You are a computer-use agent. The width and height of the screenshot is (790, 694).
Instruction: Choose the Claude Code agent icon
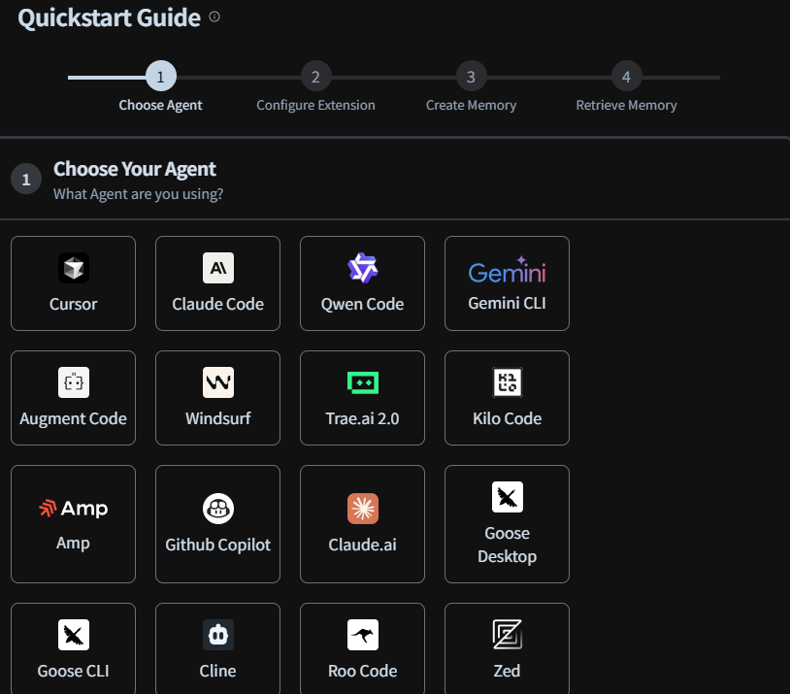(x=218, y=268)
